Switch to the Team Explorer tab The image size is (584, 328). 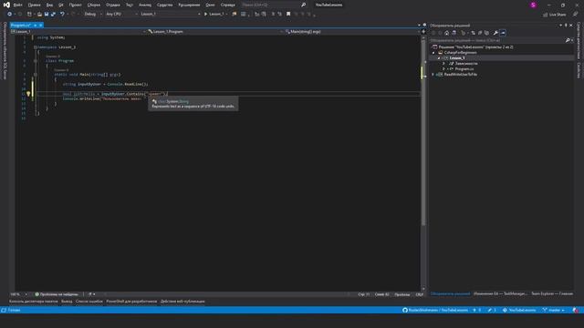tap(552, 293)
